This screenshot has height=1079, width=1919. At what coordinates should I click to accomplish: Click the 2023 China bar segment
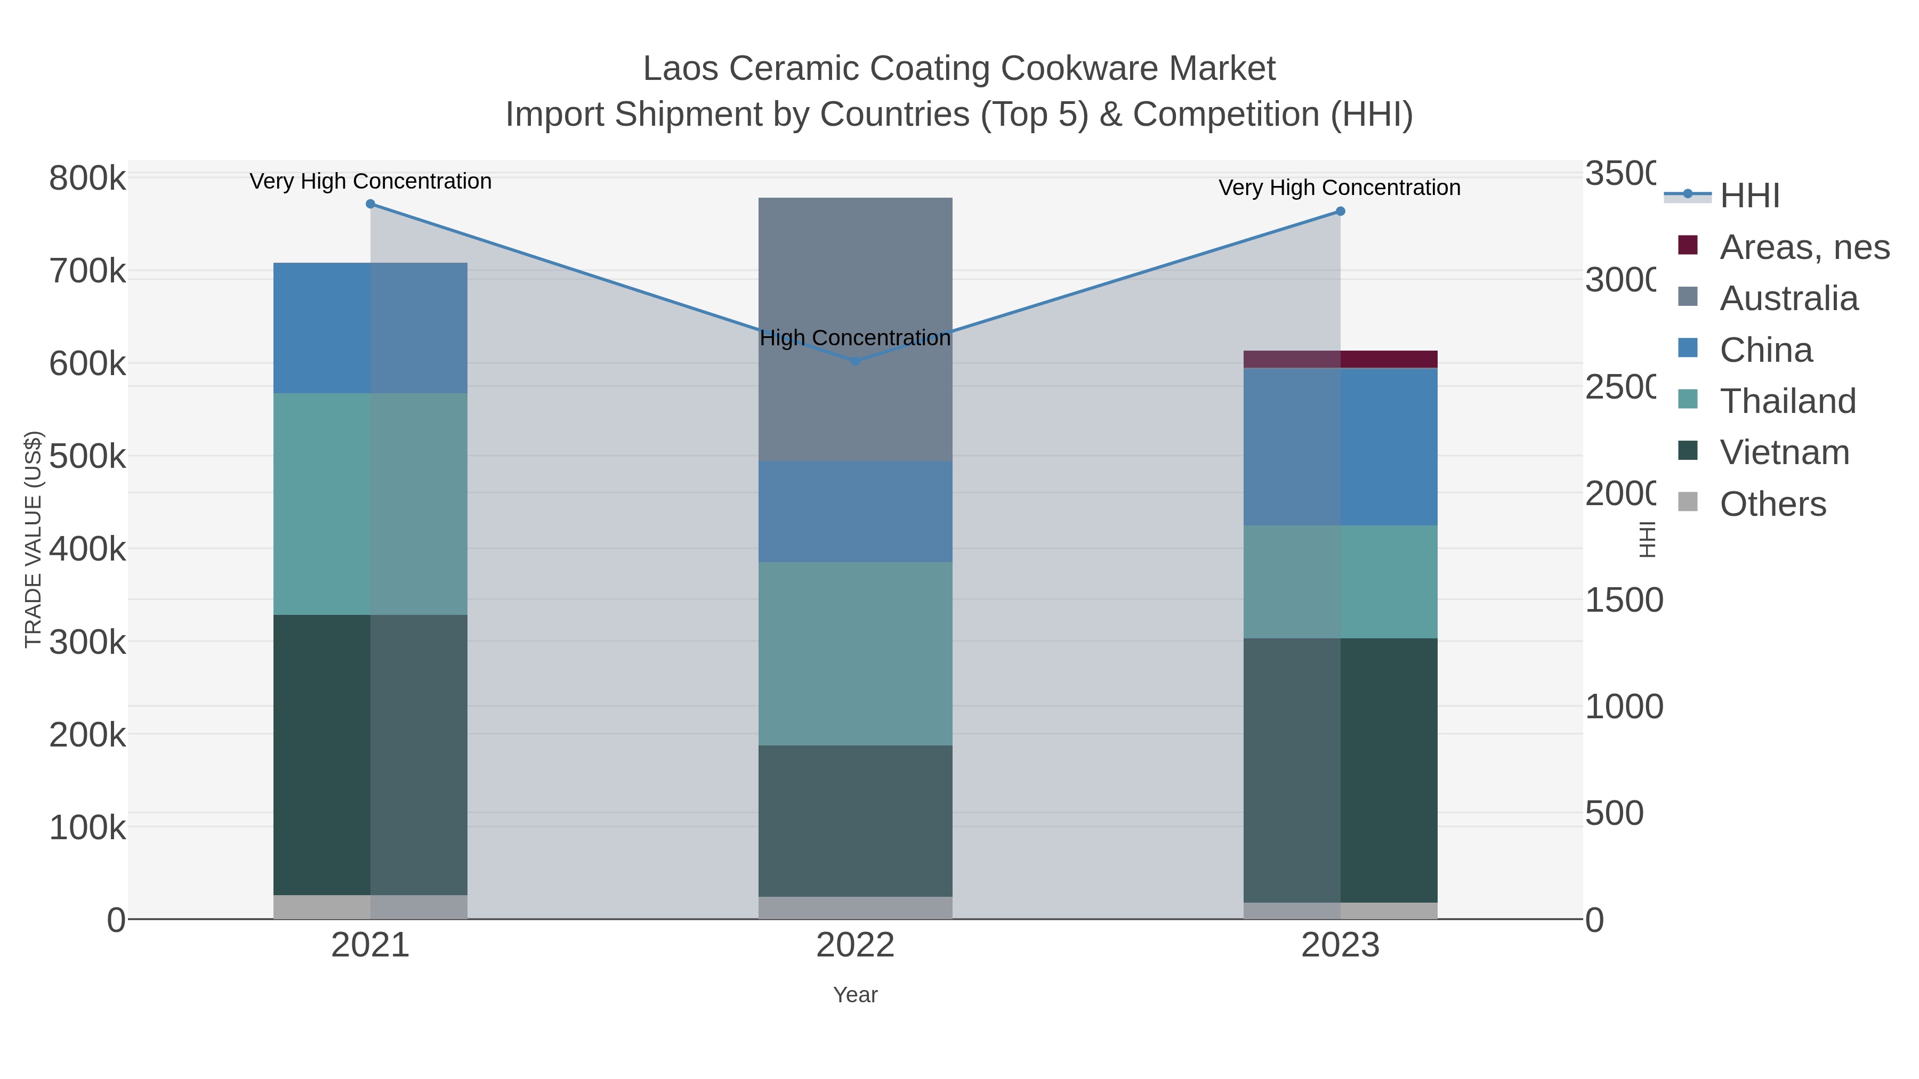click(x=1340, y=447)
